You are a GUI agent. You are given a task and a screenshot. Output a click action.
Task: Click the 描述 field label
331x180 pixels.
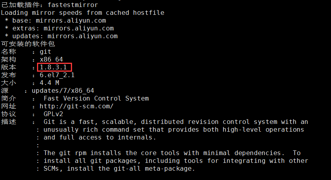click(x=9, y=122)
